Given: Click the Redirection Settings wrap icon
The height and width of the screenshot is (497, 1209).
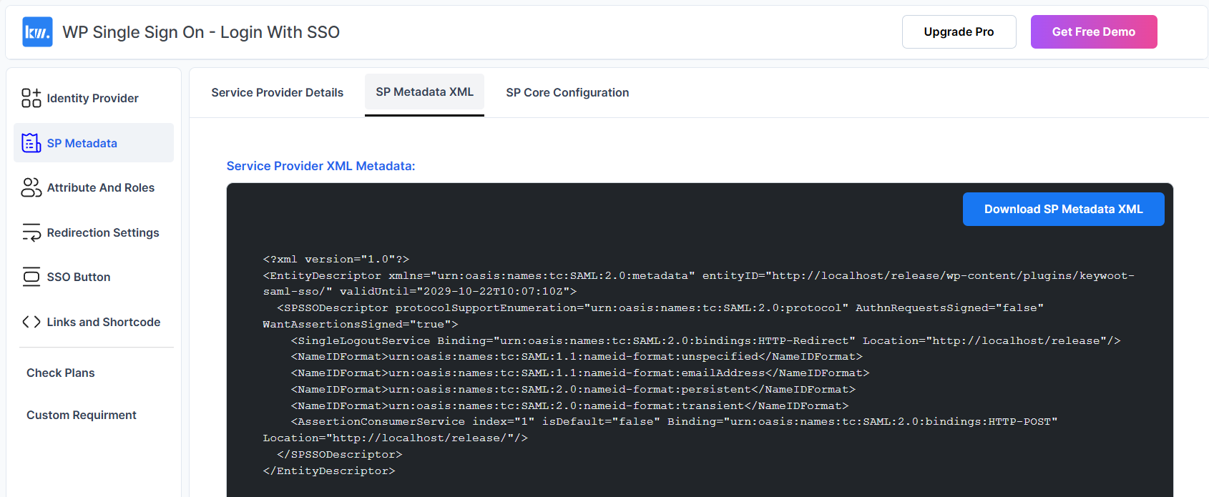Looking at the screenshot, I should point(31,232).
